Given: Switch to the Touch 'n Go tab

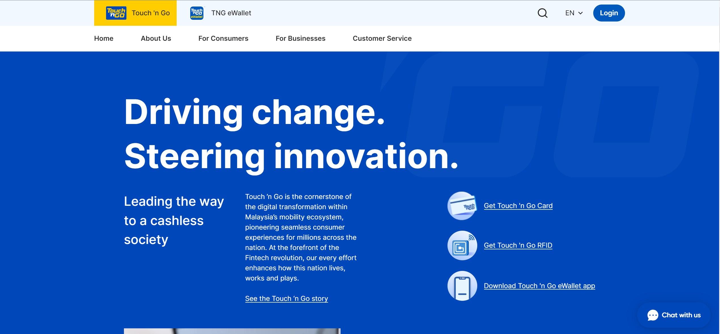Looking at the screenshot, I should pyautogui.click(x=135, y=13).
